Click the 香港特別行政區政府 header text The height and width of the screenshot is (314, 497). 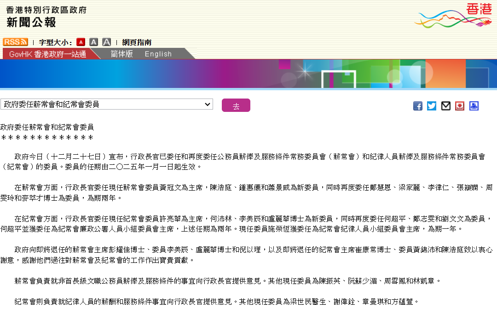coord(46,10)
